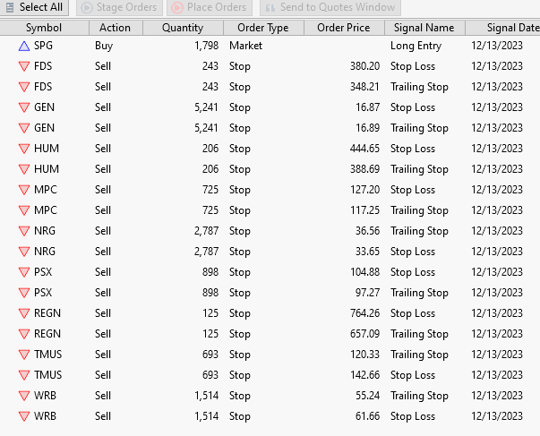540x436 pixels.
Task: Click sell triangle on REGN 764.26 row
Action: pos(24,313)
